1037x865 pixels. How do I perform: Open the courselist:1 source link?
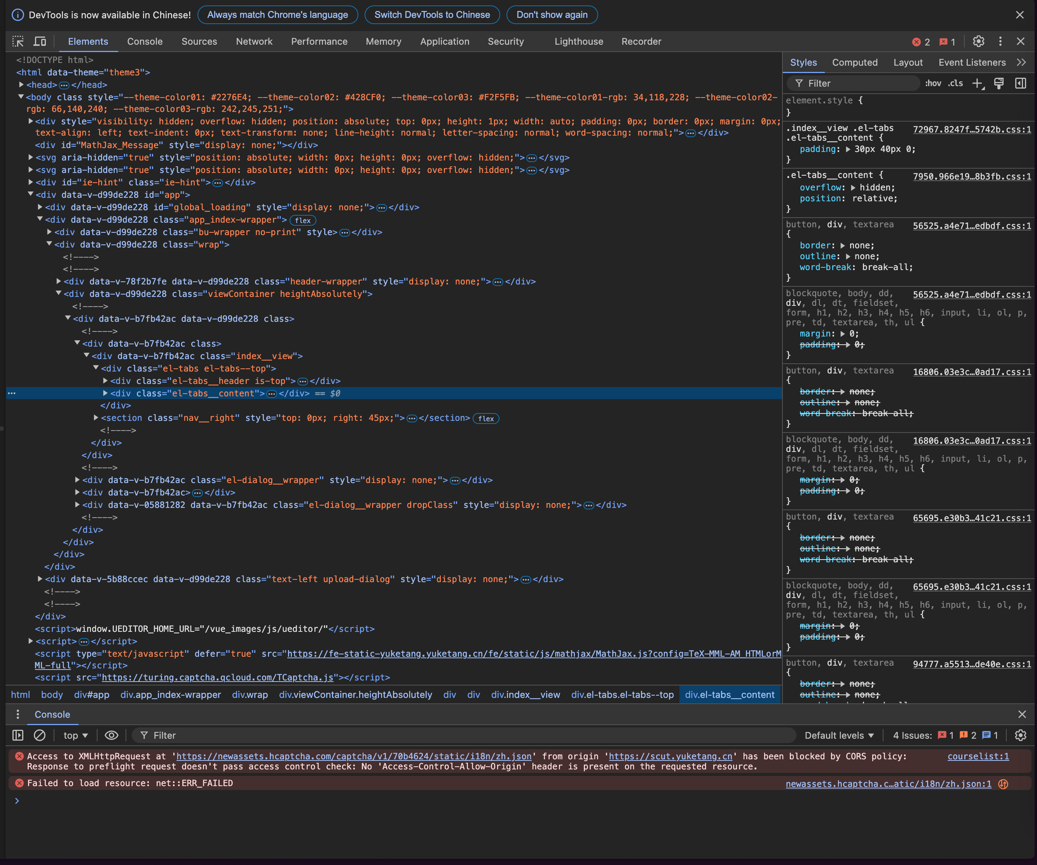click(978, 756)
